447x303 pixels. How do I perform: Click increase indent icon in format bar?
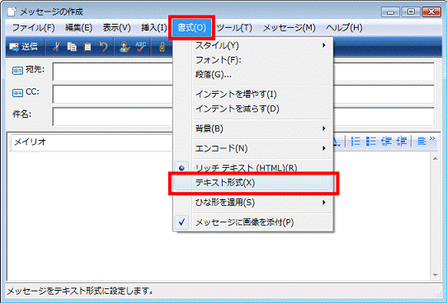(402, 141)
